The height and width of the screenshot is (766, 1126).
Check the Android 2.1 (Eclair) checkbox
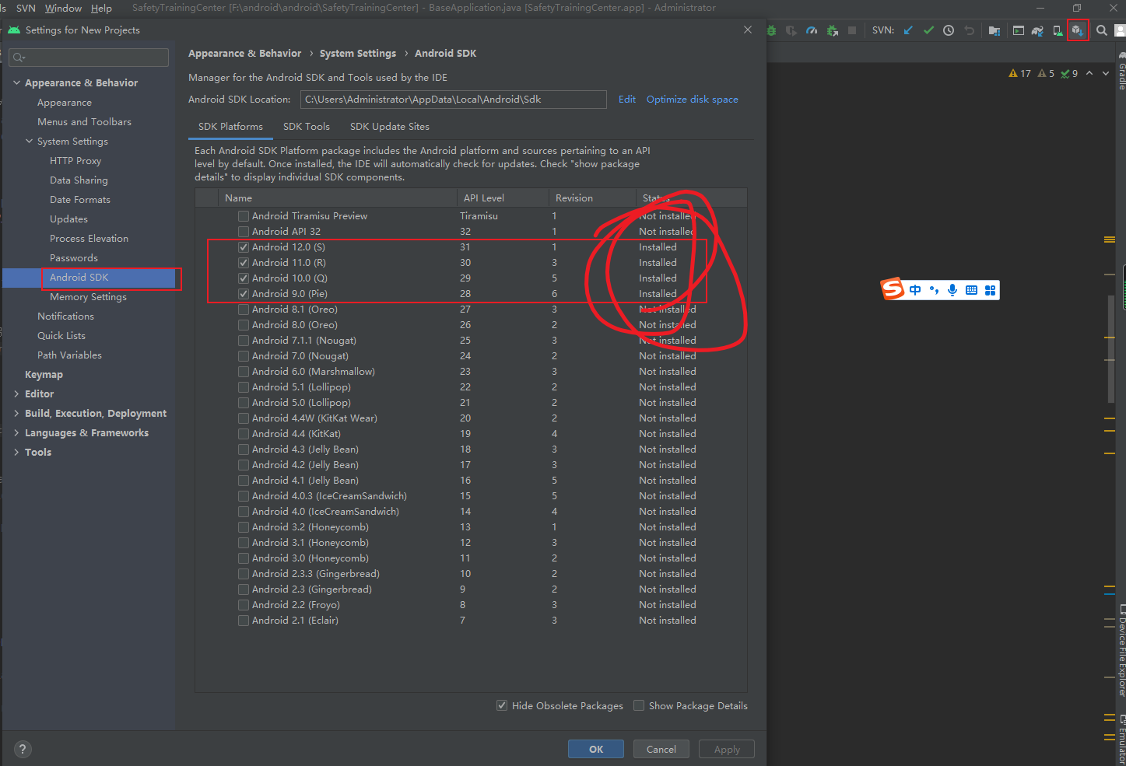(x=244, y=621)
